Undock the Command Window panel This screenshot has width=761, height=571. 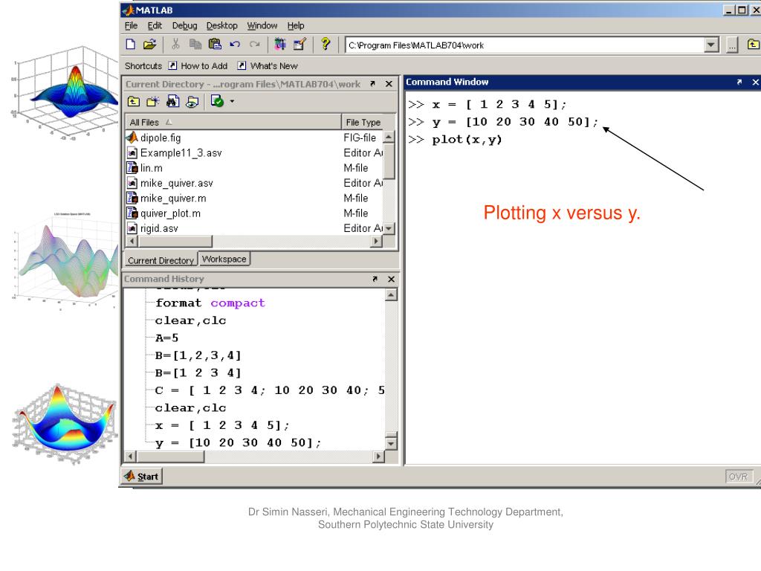point(740,82)
